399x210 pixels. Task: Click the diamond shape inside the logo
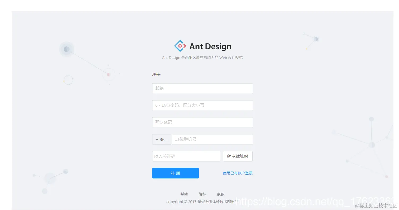(x=180, y=46)
